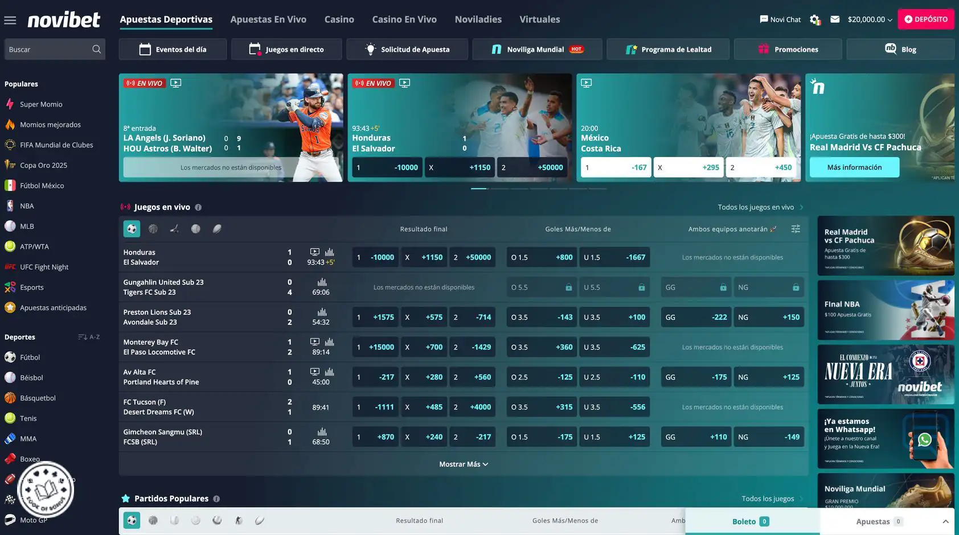Click the Buscar search field
959x535 pixels.
55,50
